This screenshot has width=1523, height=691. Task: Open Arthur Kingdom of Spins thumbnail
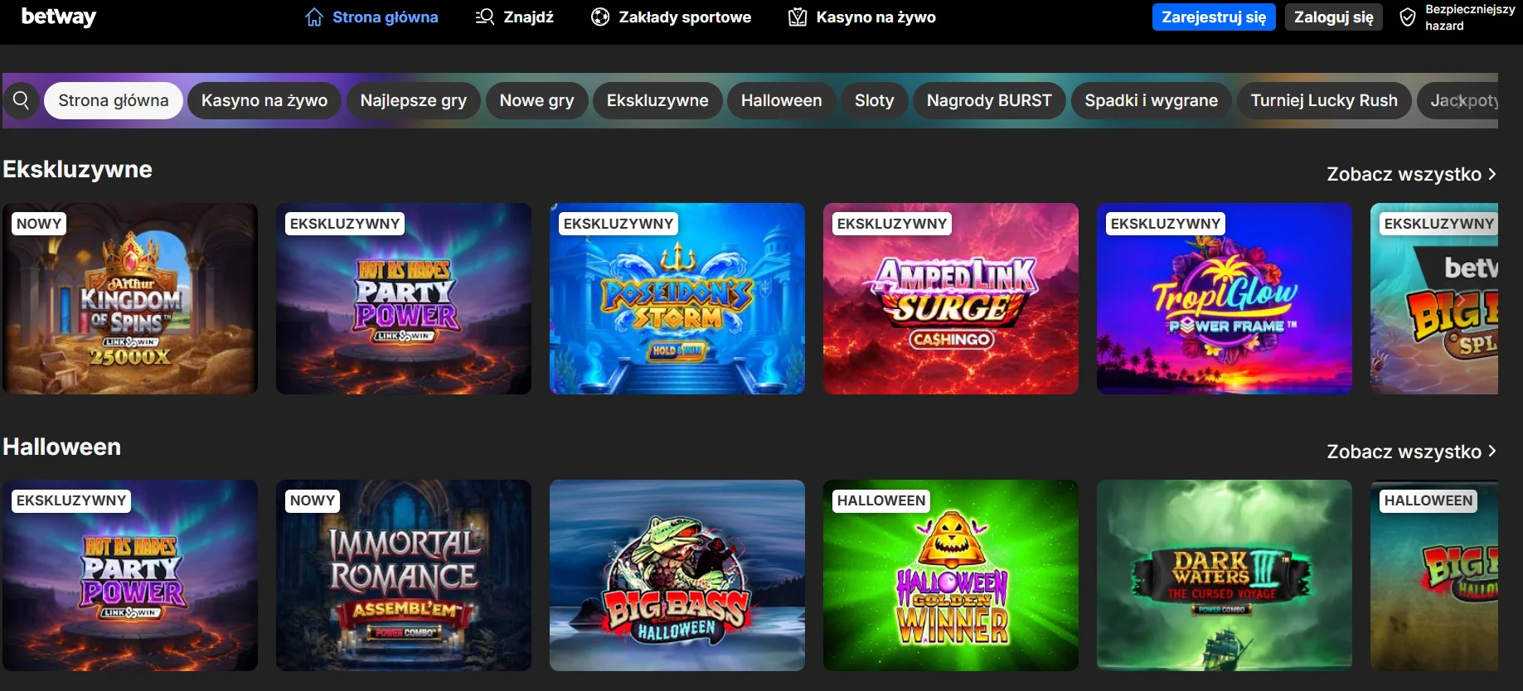(130, 298)
